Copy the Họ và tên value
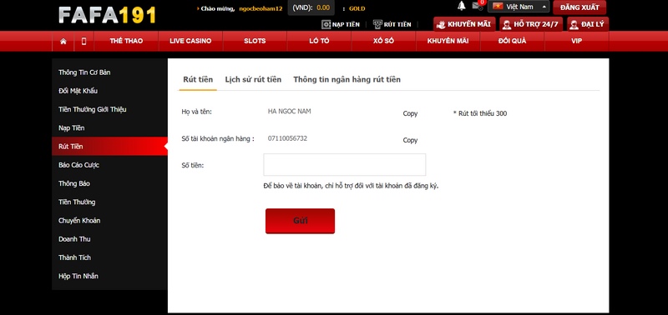The image size is (668, 315). 410,113
